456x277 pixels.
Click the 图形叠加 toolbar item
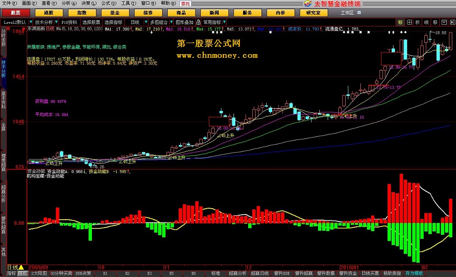tap(184, 22)
